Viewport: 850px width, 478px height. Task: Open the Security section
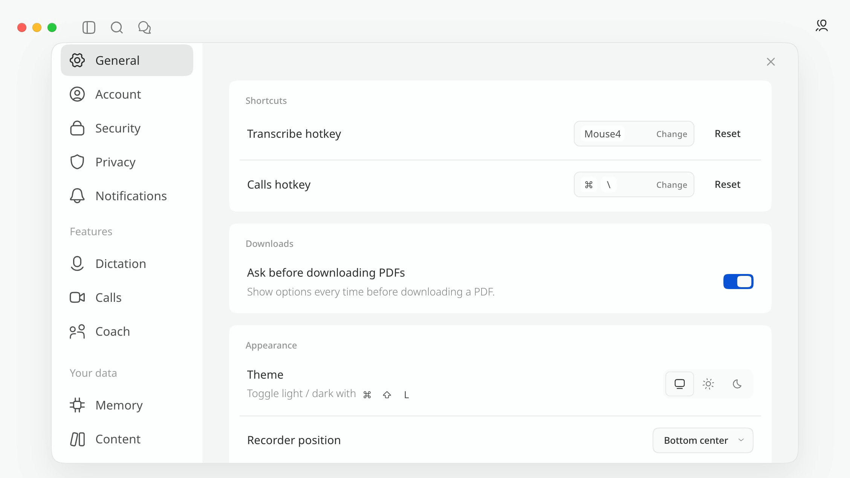[127, 128]
